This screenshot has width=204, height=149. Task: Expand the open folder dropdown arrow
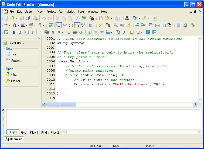pyautogui.click(x=17, y=18)
